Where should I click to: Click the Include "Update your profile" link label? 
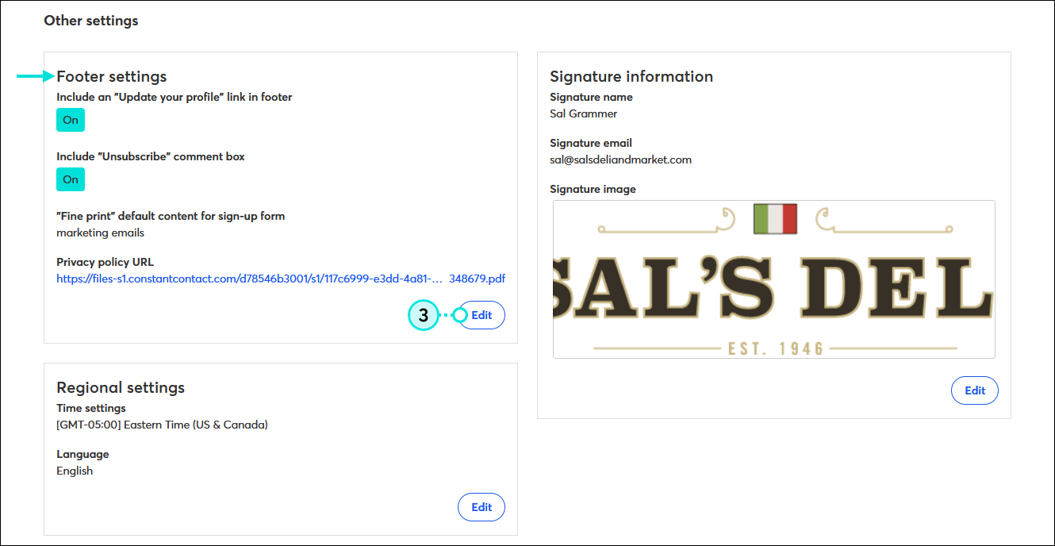pyautogui.click(x=175, y=97)
